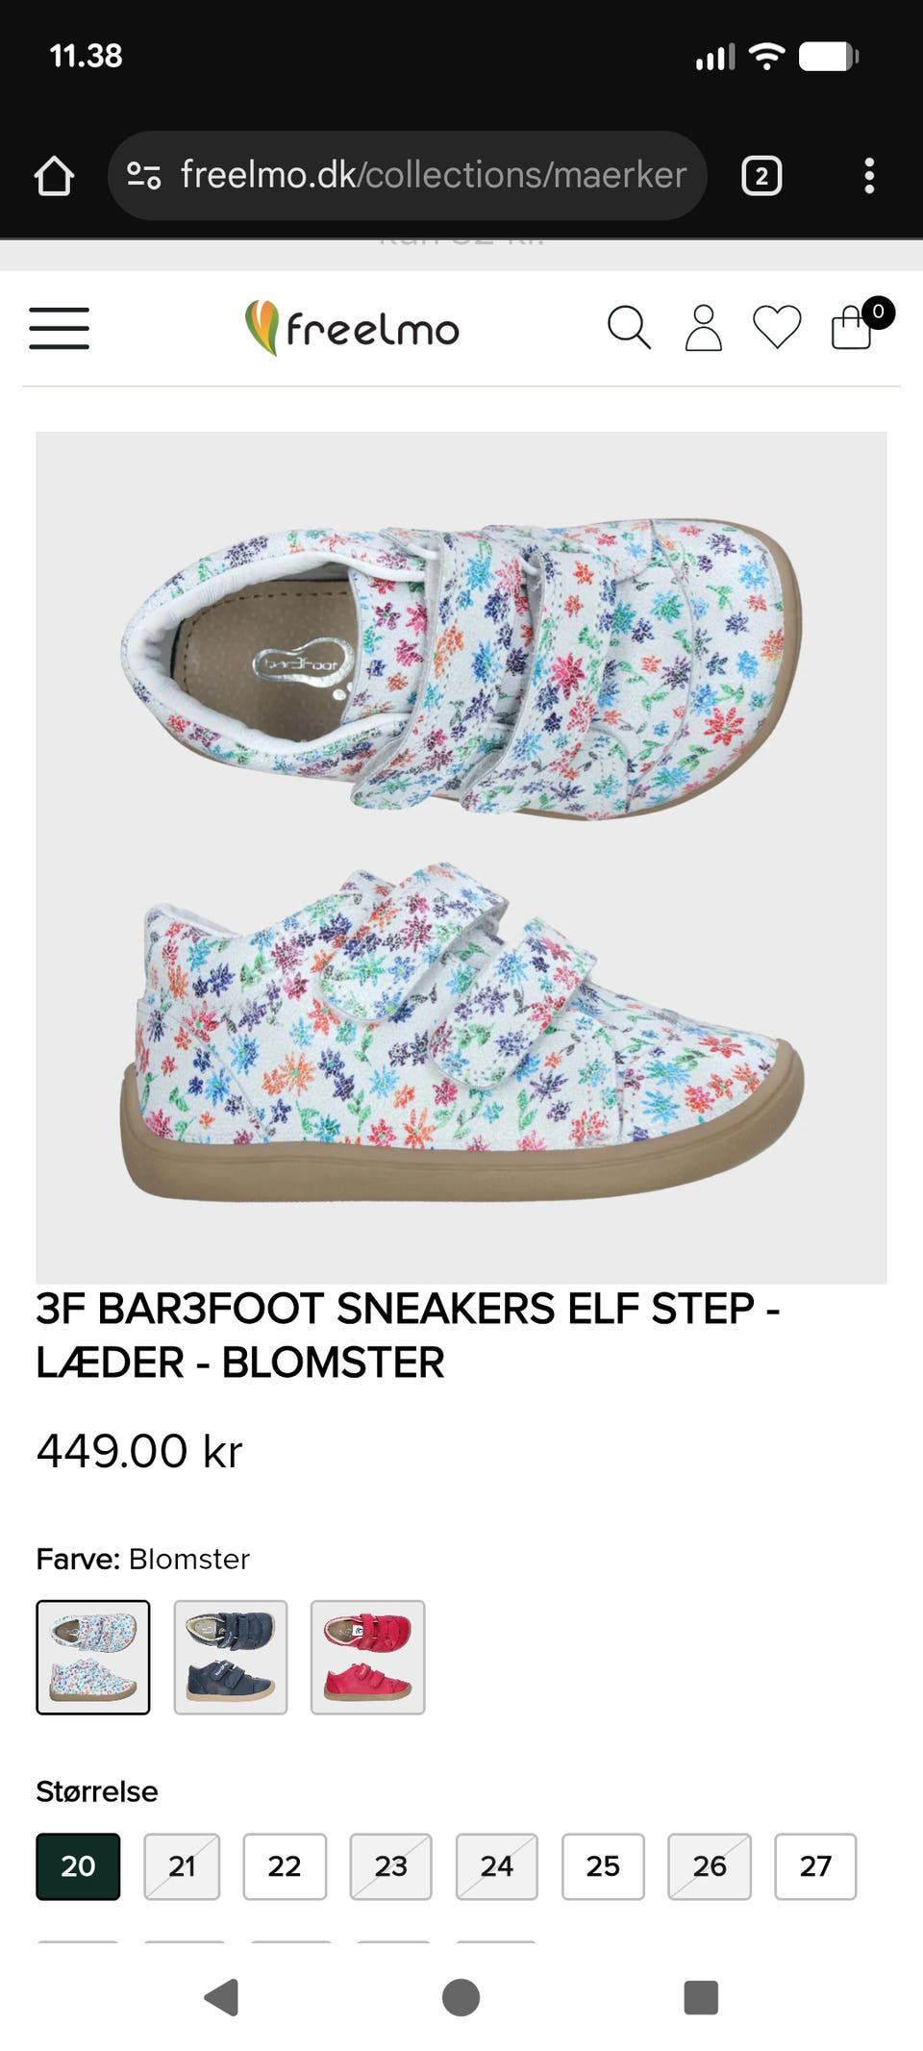Tap the site settings icon in address bar
923x2051 pixels.
(144, 176)
